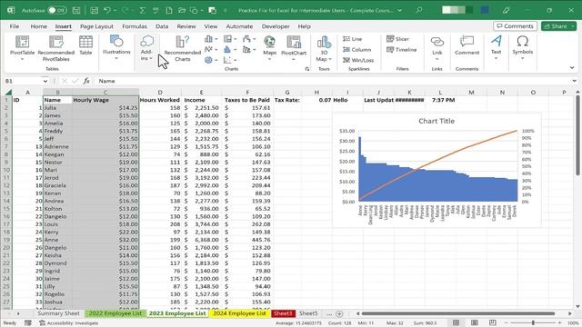Expand the formula bar chevron
The image size is (582, 327).
click(574, 81)
